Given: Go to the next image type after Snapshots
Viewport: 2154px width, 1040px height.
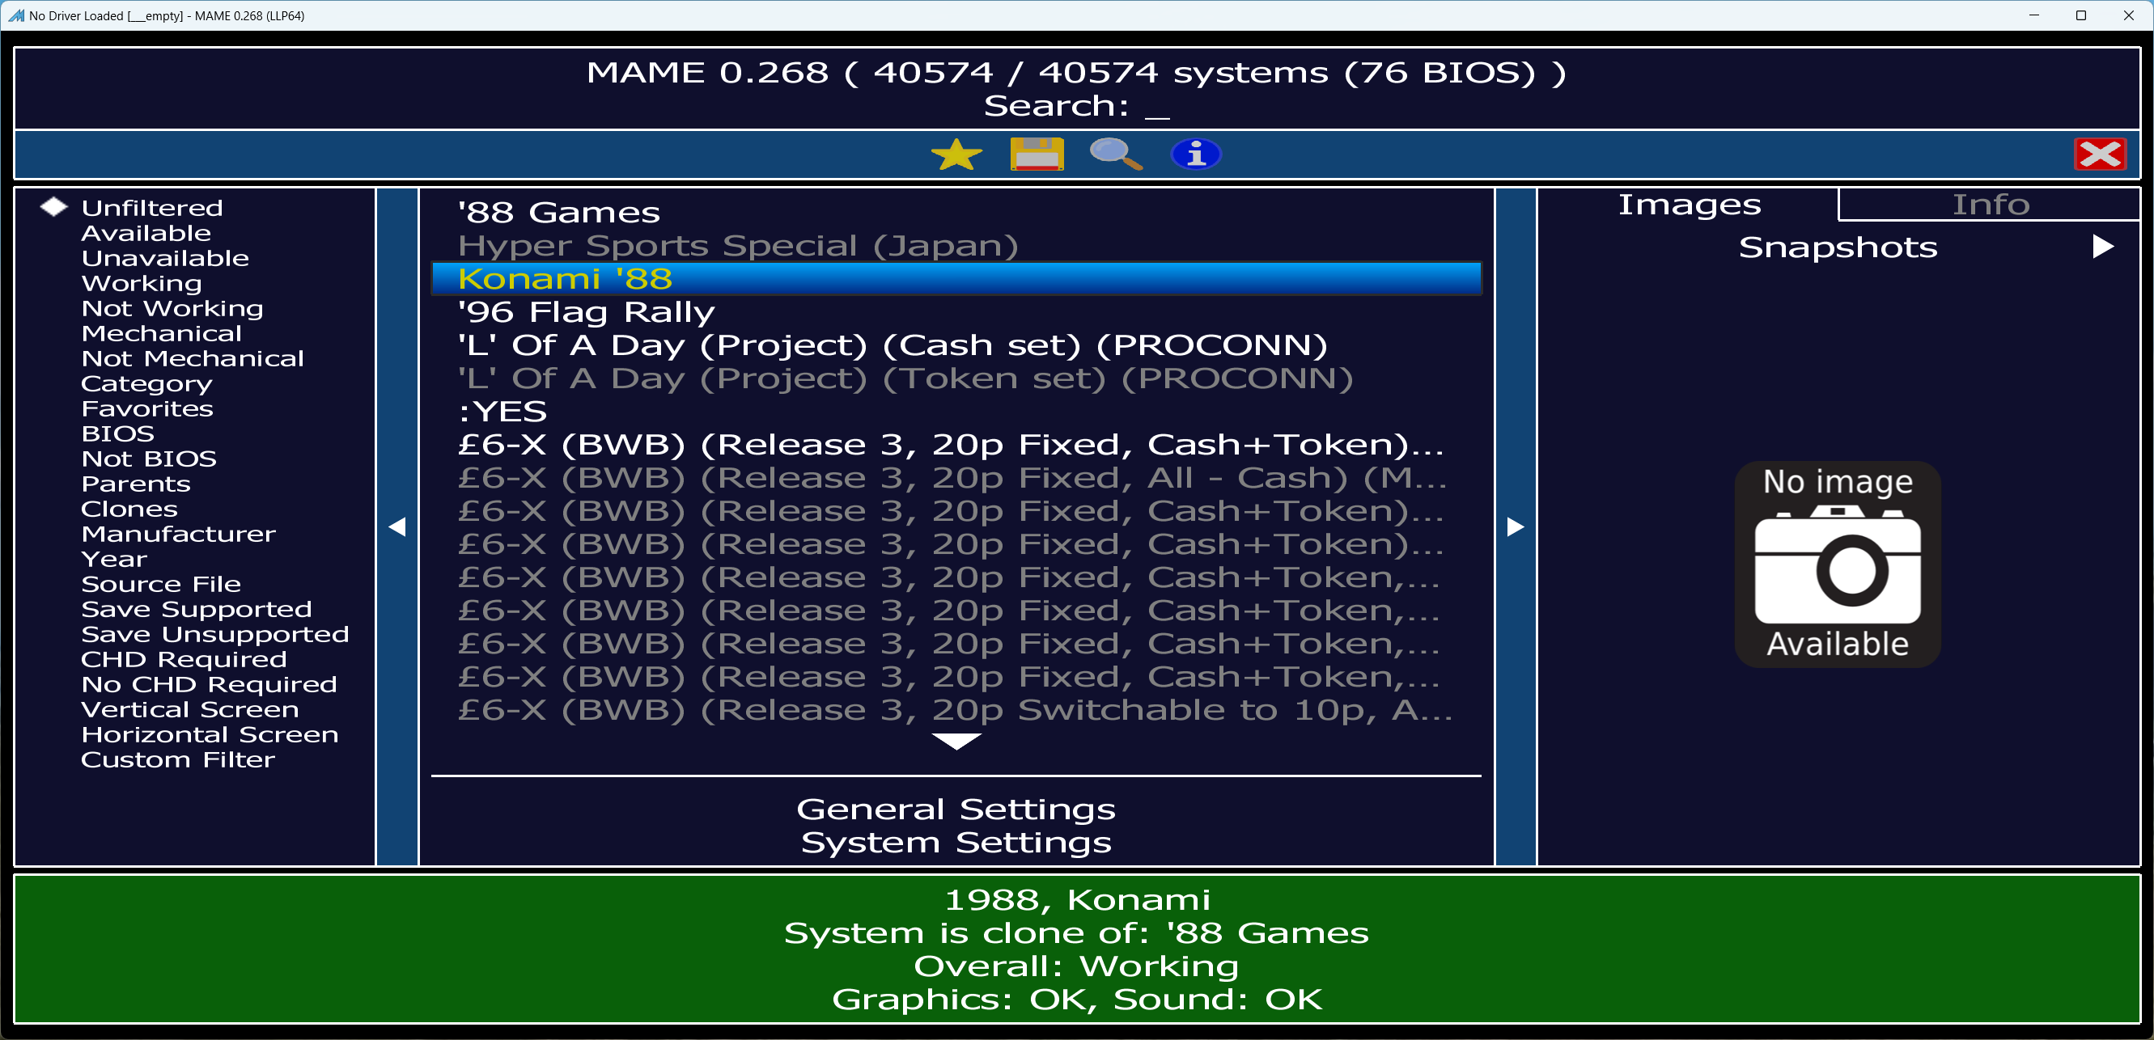Looking at the screenshot, I should [2102, 247].
